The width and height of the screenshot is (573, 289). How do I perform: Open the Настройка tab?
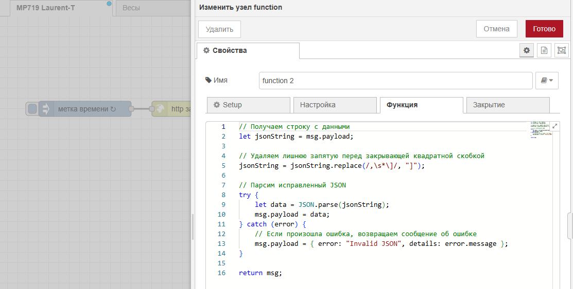coord(335,105)
